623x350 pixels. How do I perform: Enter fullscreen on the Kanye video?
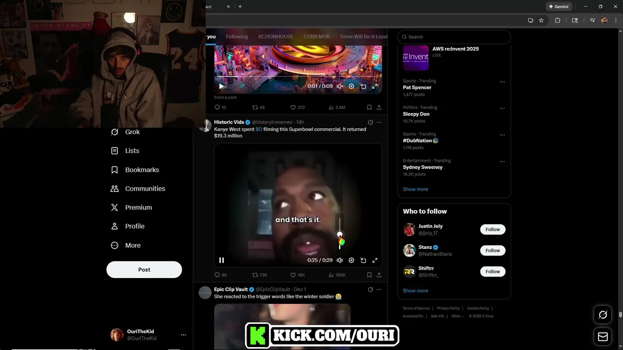(x=375, y=260)
